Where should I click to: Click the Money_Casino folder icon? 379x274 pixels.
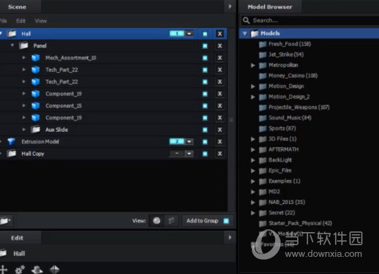263,76
